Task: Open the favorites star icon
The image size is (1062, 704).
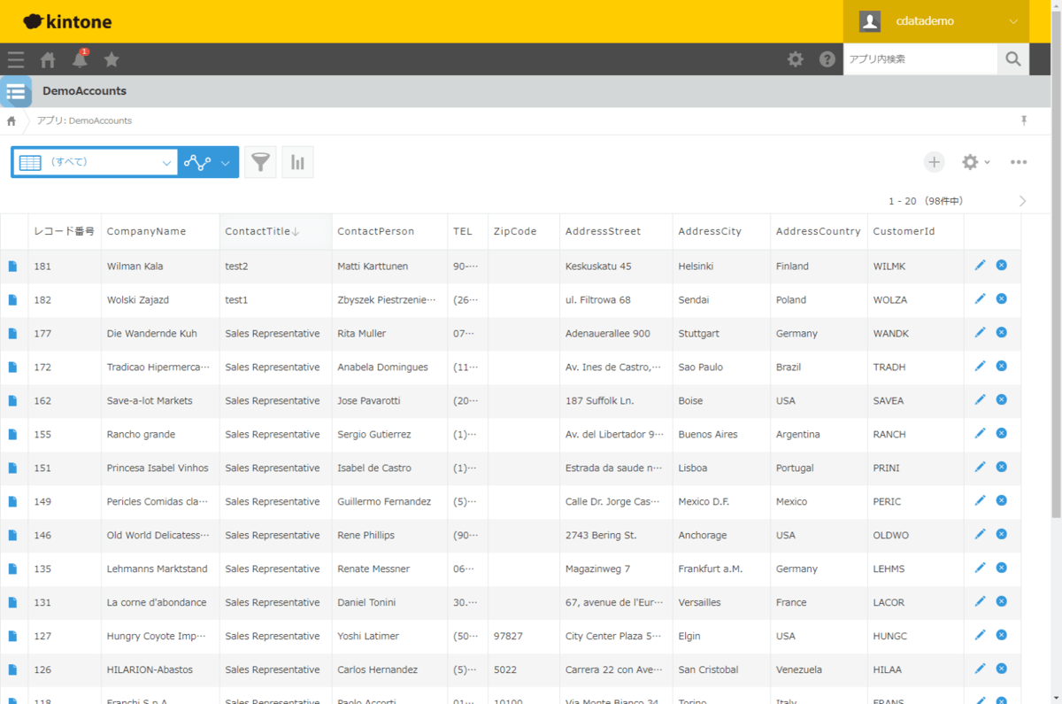Action: click(x=112, y=59)
